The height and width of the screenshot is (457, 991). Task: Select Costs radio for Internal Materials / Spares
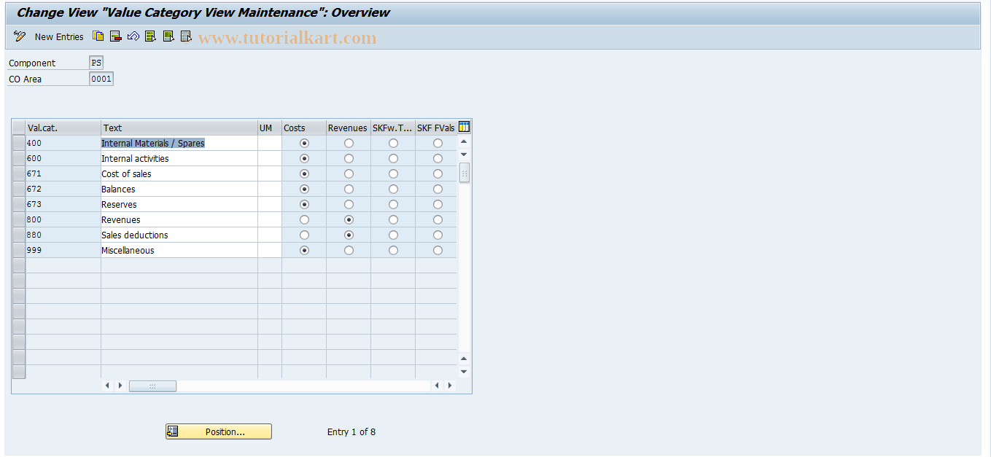pos(304,143)
